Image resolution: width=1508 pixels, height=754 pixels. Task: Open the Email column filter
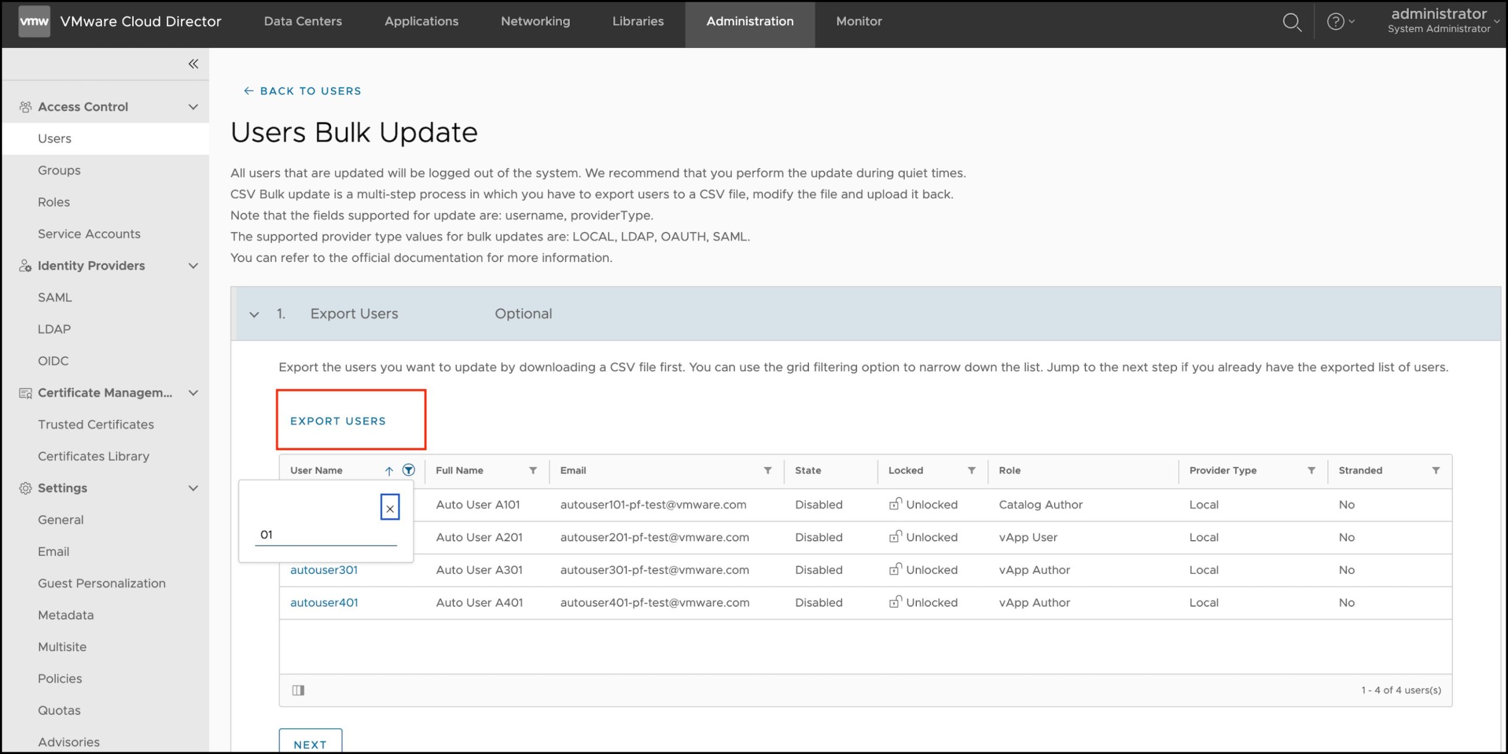[x=767, y=470]
